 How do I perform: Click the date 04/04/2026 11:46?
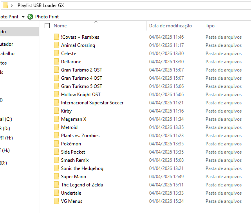coord(166,37)
